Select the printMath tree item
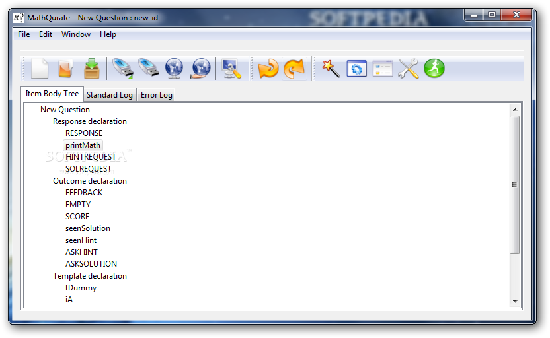 pos(83,145)
